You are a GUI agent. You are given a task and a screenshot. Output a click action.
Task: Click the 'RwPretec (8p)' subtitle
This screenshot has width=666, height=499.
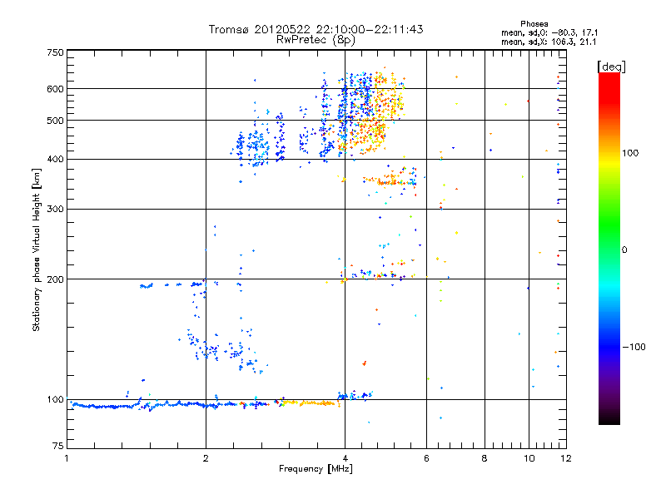[x=316, y=40]
